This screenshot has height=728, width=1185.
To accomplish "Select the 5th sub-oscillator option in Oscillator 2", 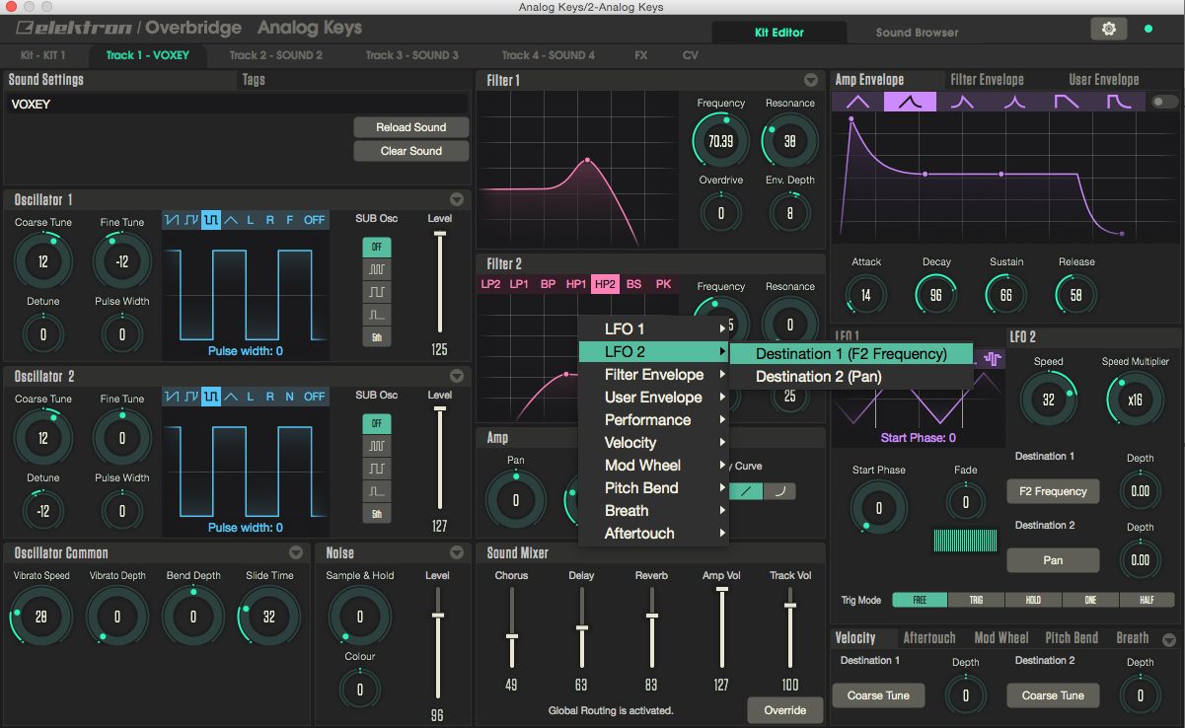I will 377,514.
